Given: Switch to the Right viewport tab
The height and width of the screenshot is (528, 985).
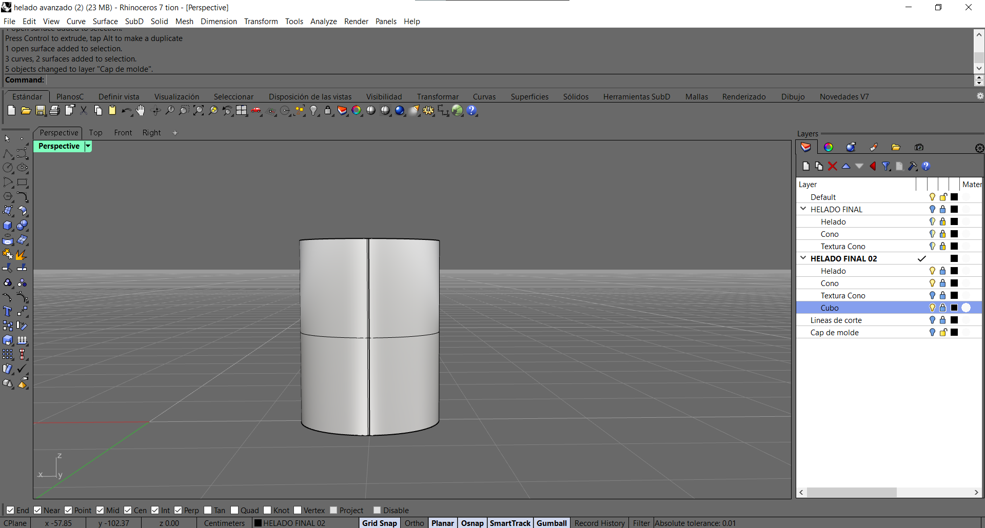Looking at the screenshot, I should click(x=151, y=133).
